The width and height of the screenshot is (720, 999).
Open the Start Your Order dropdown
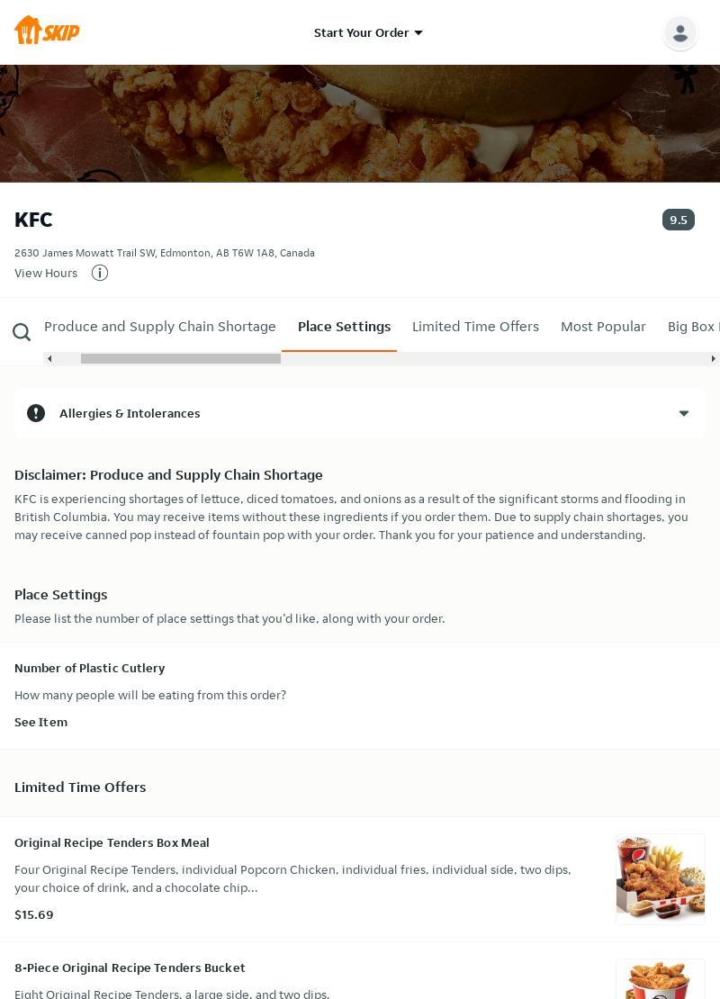point(368,32)
